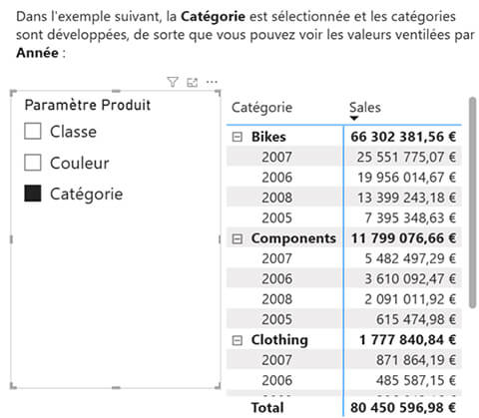
Task: Select value 3 610 092,47 €
Action: (x=410, y=279)
